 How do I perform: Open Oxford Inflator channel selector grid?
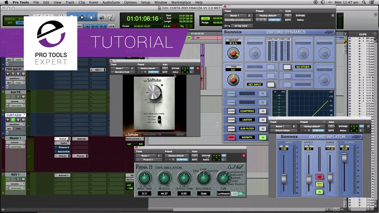[x=354, y=128]
